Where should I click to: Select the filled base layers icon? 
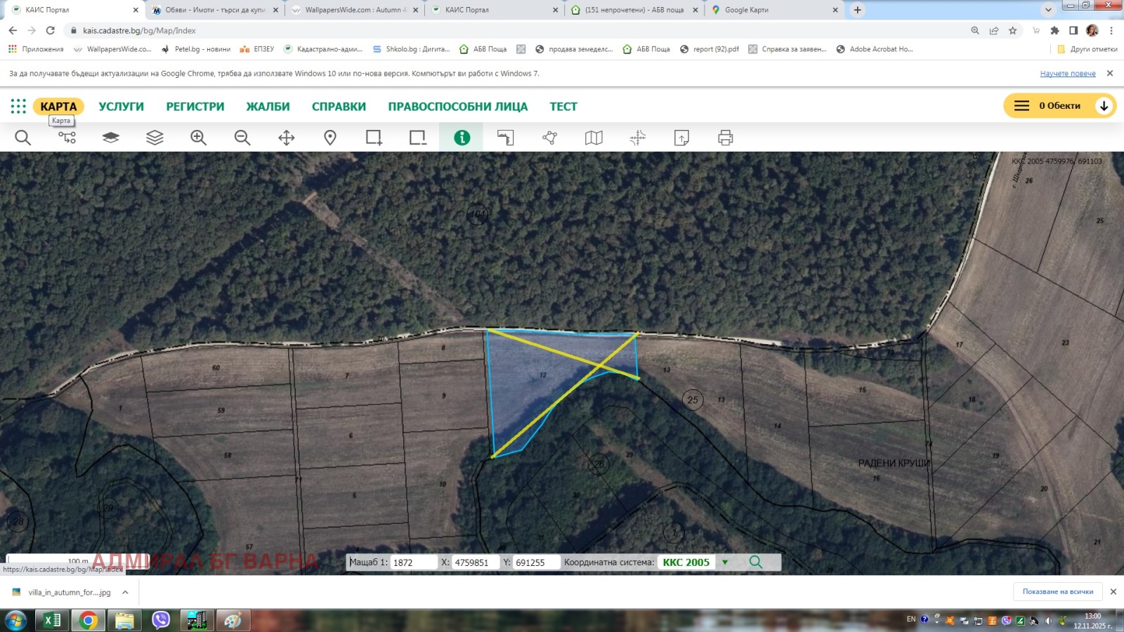[x=110, y=138]
